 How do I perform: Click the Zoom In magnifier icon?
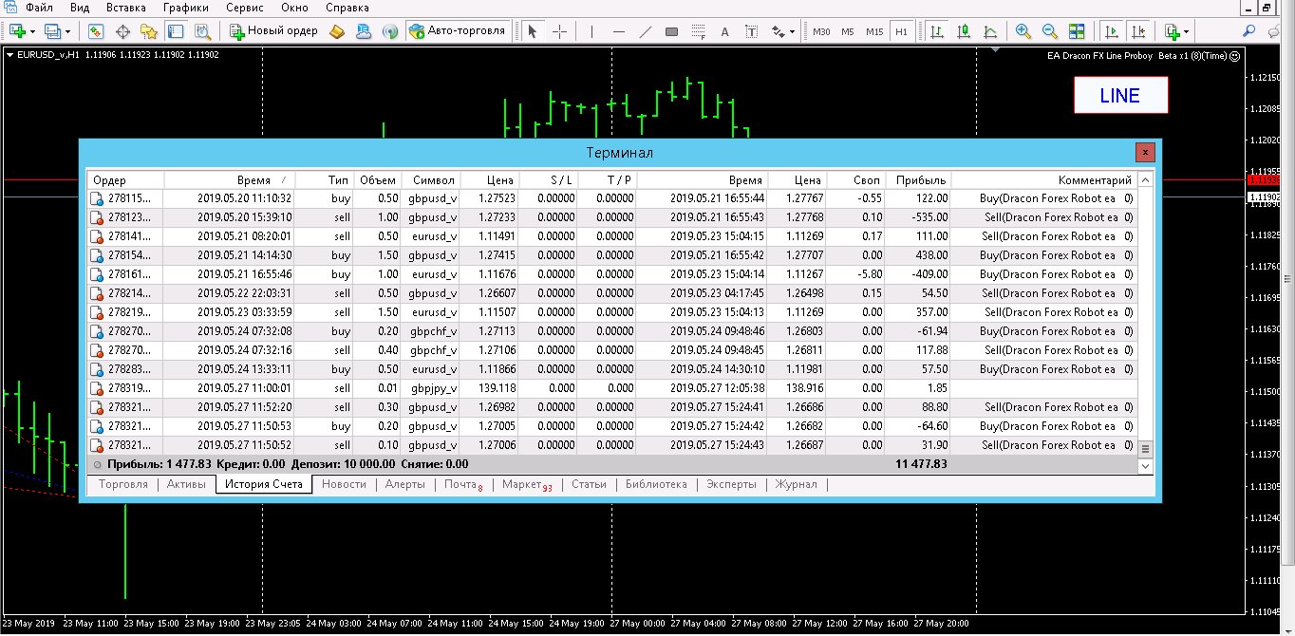click(1023, 31)
